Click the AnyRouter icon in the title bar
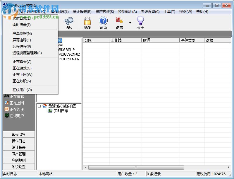Screen dimensions: 234x179 tap(4, 5)
